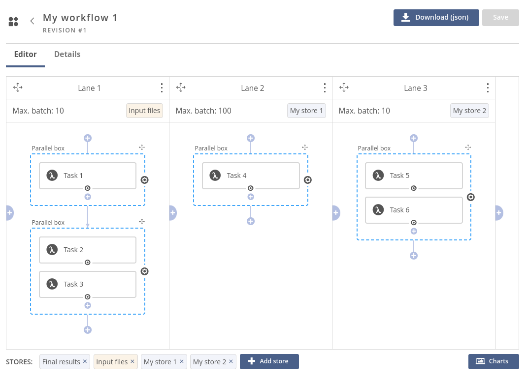
Task: Add element at bottom of Lane 3
Action: [414, 256]
